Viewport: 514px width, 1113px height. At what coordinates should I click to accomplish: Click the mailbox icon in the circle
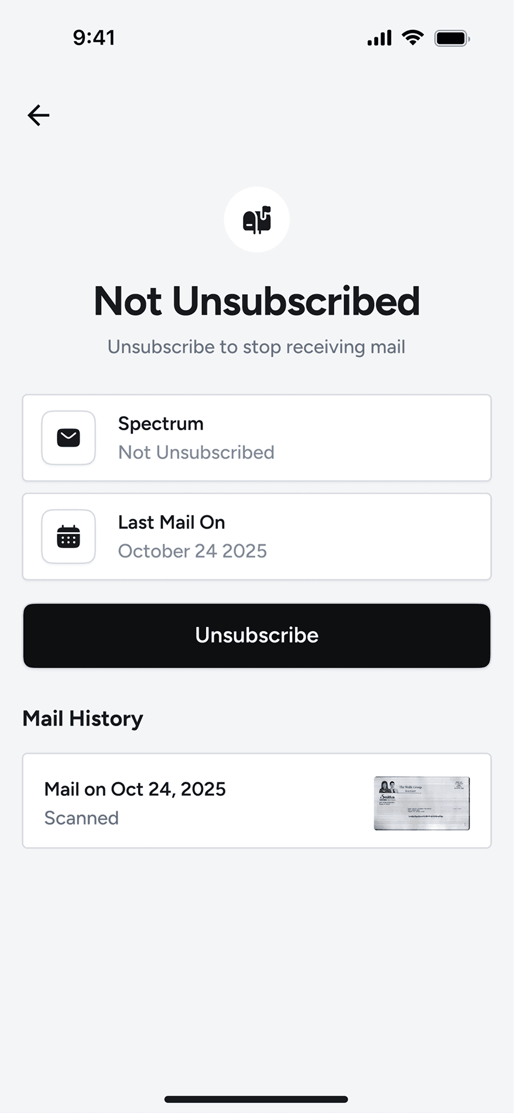257,220
